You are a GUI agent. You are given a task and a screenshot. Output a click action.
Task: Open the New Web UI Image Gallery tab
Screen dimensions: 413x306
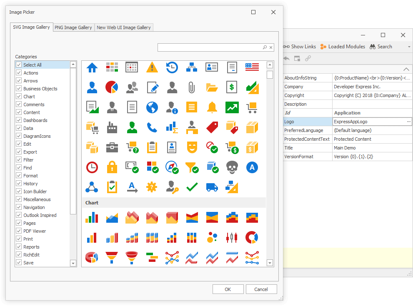[124, 27]
